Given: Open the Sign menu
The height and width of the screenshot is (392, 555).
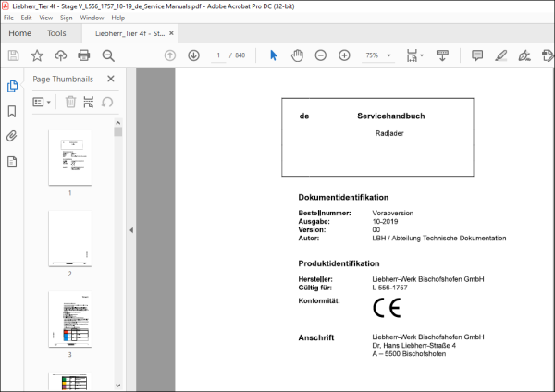Looking at the screenshot, I should pos(66,18).
